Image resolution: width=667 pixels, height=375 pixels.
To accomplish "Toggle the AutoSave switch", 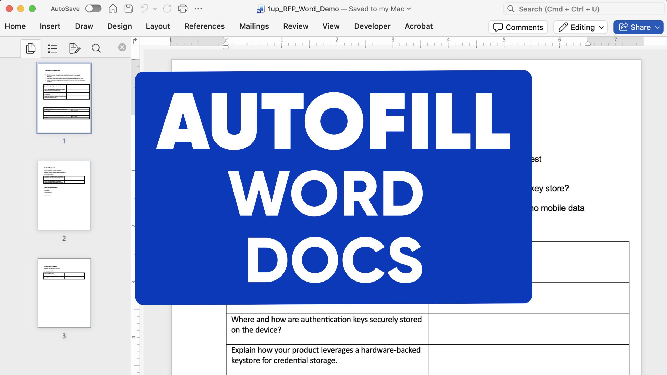I will 93,8.
